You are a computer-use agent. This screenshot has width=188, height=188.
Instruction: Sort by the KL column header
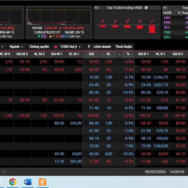108,54
